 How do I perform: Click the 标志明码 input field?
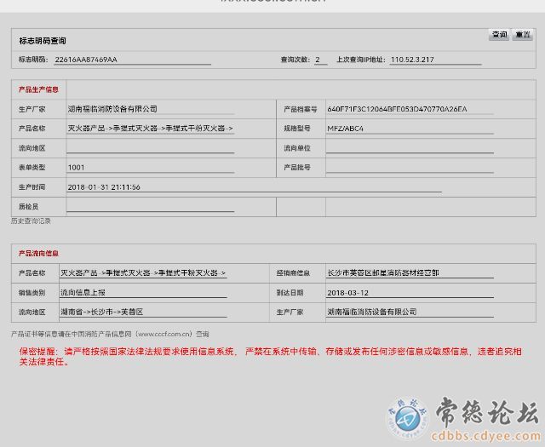coord(133,60)
